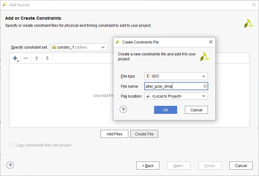Click the move down arrow icon

click(x=47, y=58)
